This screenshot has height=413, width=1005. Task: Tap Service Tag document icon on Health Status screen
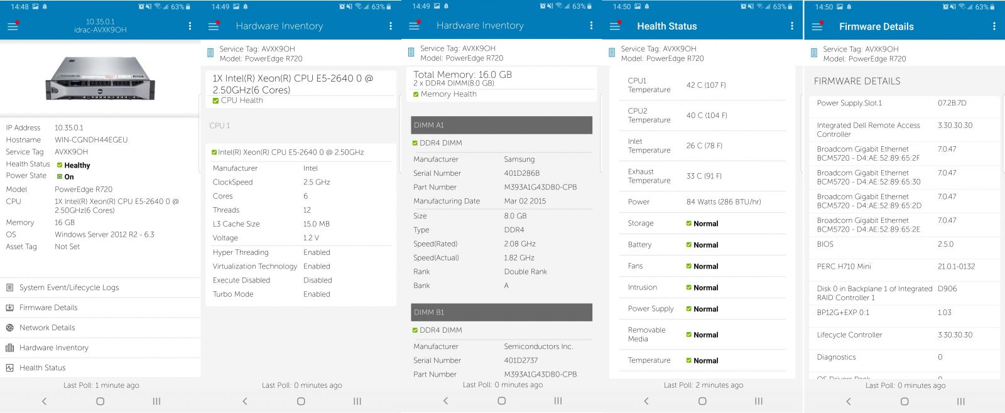pos(612,53)
